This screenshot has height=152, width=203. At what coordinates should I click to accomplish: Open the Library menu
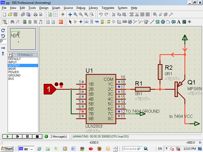(93, 8)
